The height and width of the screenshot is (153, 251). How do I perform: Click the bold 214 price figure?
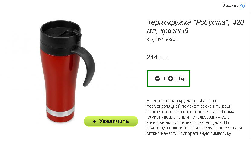coord(152,57)
